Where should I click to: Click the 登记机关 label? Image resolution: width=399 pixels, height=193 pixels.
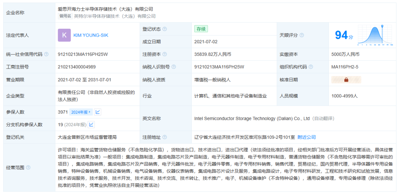pyautogui.click(x=15, y=137)
